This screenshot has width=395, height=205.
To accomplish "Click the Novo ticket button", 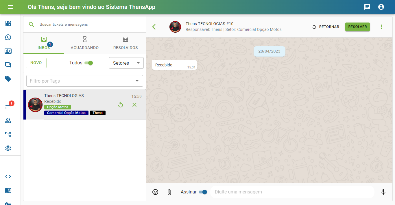I will pos(36,63).
